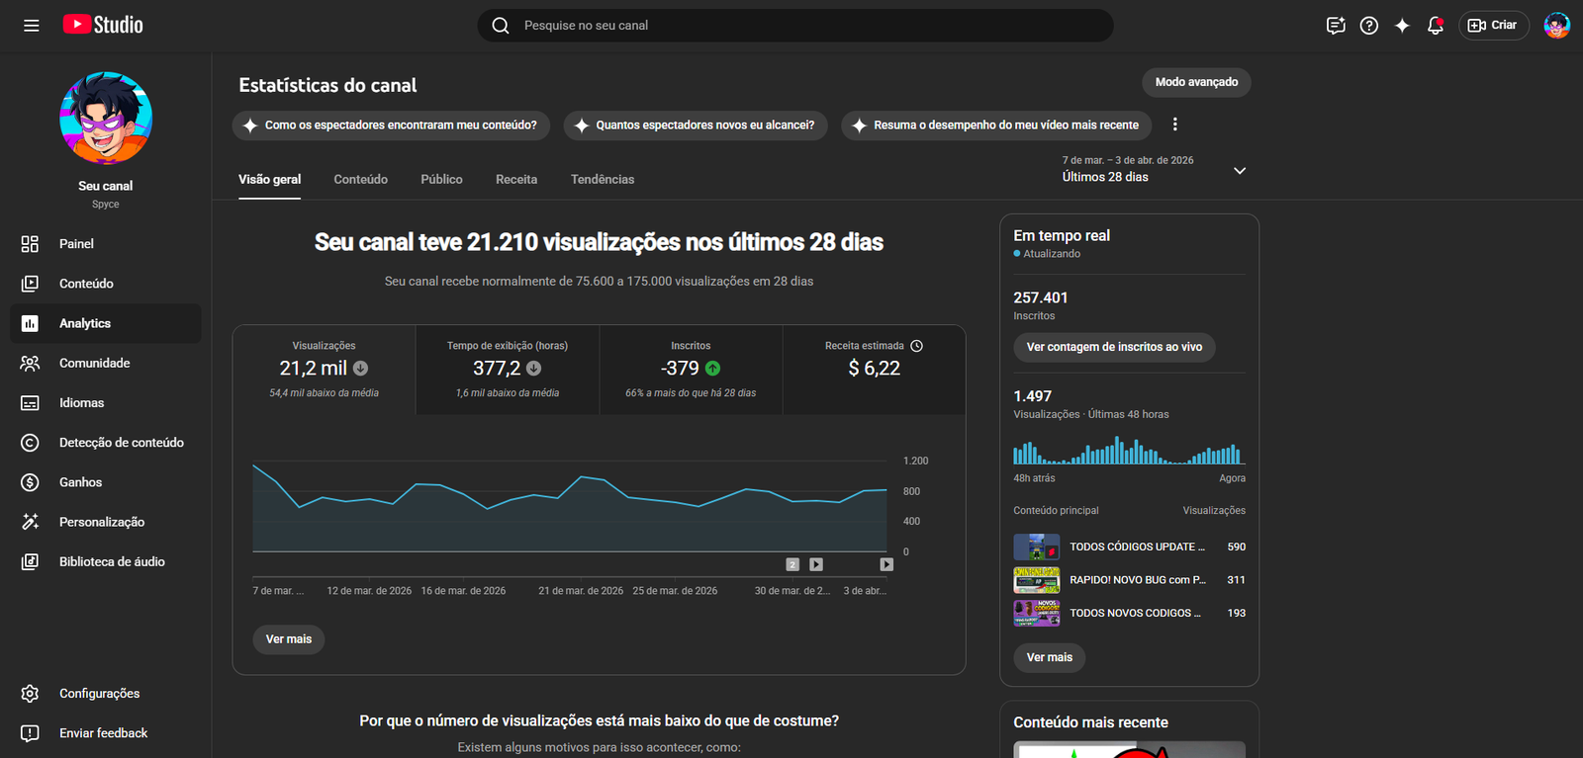Expand the Últimos 28 dias date range dropdown

(x=1239, y=170)
